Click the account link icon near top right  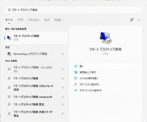coord(132,20)
